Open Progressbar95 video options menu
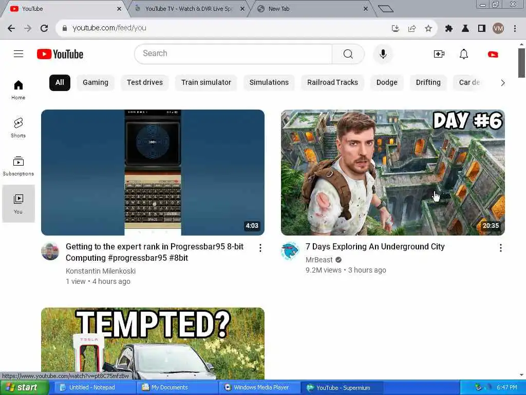This screenshot has height=395, width=526. coord(260,248)
